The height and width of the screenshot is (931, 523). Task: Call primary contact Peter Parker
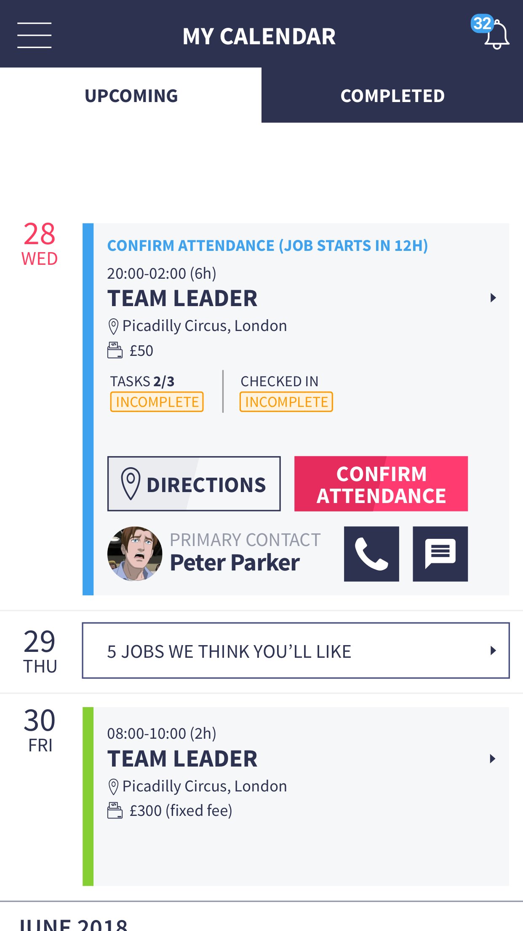(x=371, y=554)
